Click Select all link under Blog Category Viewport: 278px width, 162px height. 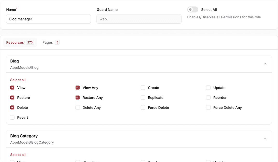point(18,155)
